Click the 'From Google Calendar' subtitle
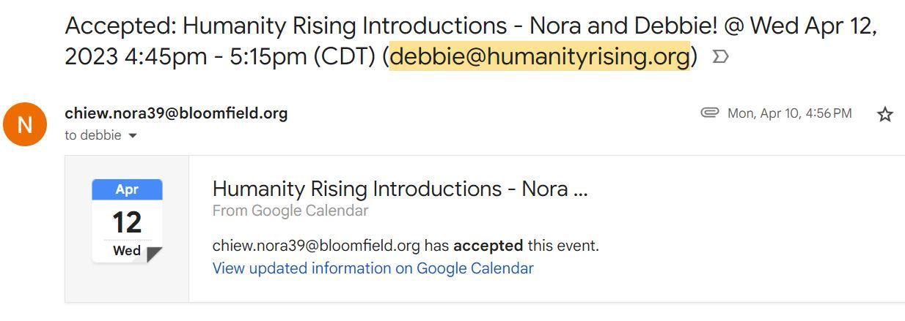The height and width of the screenshot is (321, 905). point(290,211)
